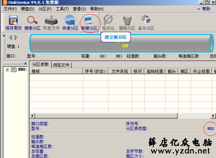Go to next disk with right arrow
Viewport: 216px width, 158px height.
(x=16, y=37)
